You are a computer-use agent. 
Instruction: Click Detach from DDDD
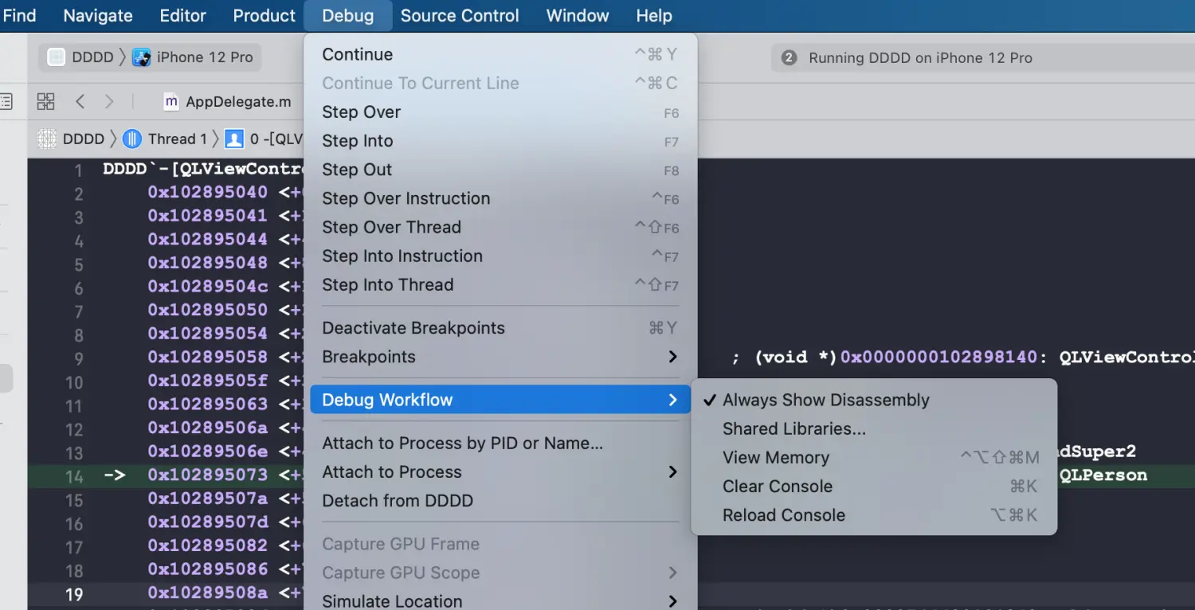click(x=397, y=501)
